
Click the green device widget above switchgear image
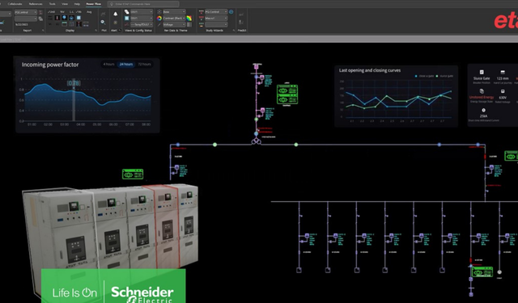point(133,174)
